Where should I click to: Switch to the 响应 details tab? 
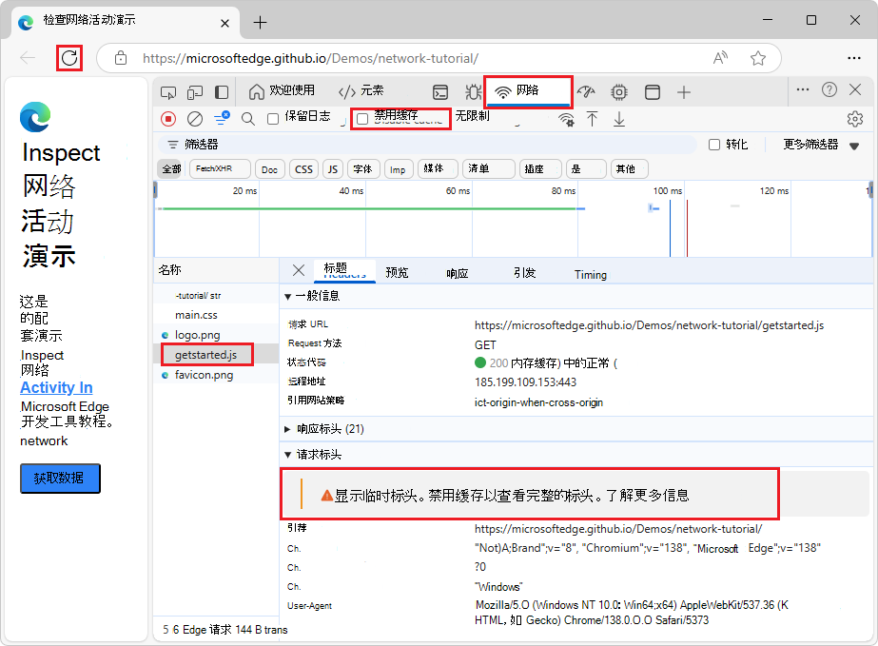pyautogui.click(x=458, y=273)
